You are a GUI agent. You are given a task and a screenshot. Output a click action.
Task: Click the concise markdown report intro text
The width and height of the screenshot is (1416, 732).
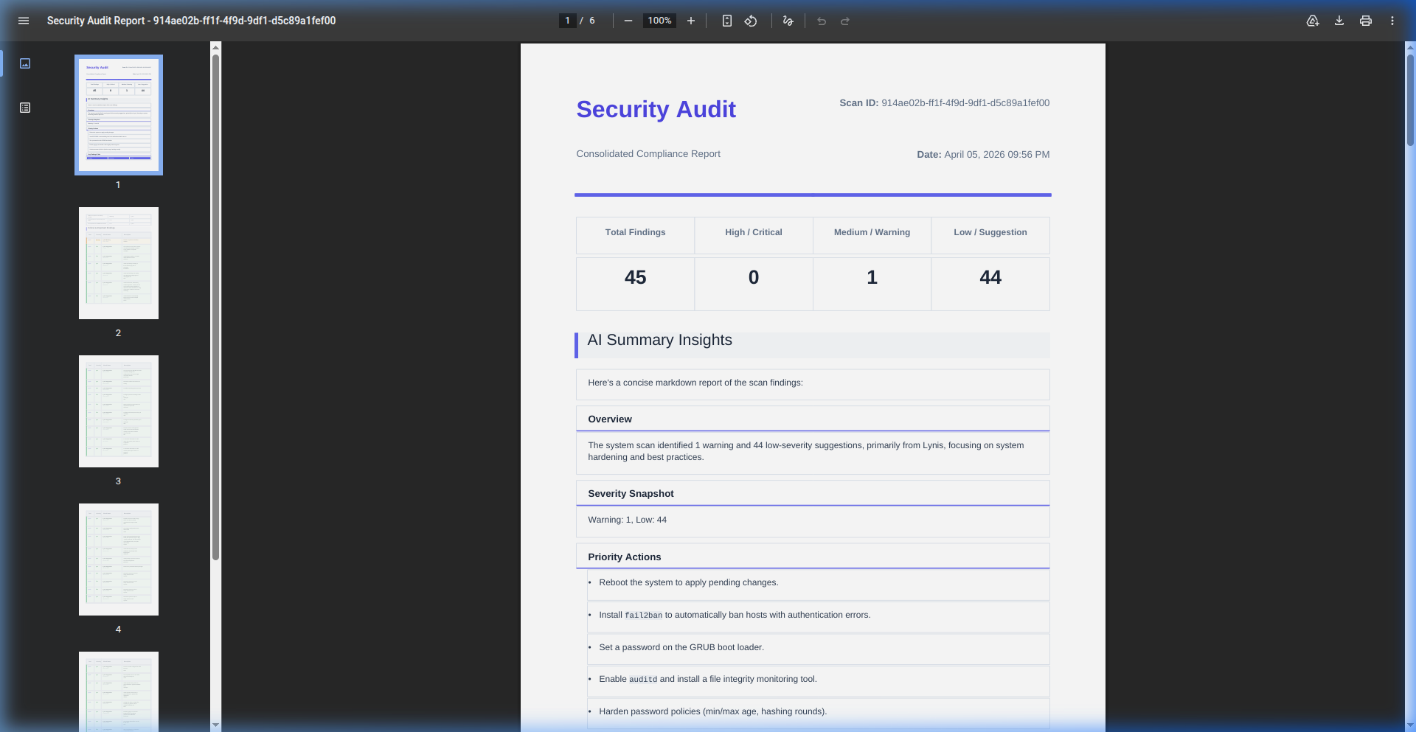coord(695,383)
